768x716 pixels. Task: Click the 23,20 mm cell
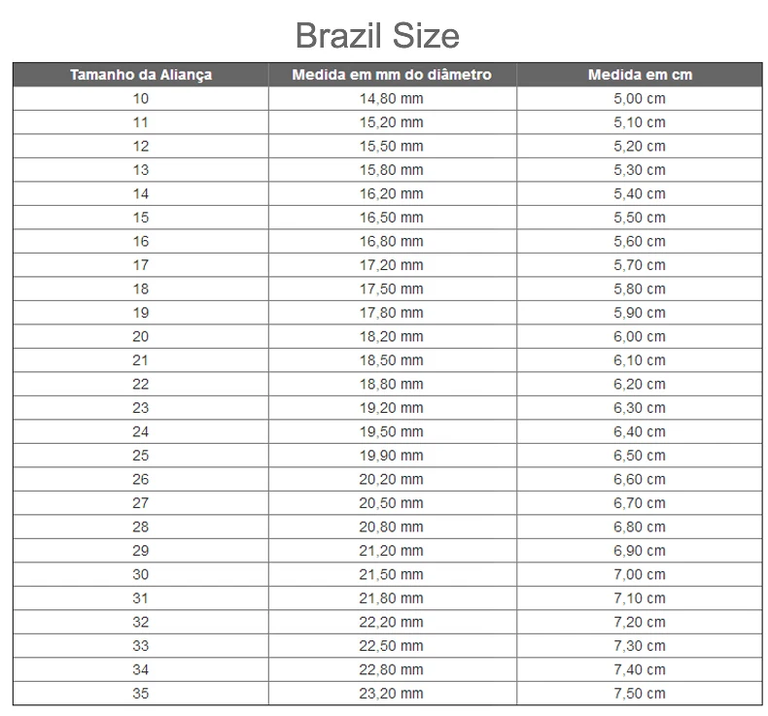pos(393,694)
